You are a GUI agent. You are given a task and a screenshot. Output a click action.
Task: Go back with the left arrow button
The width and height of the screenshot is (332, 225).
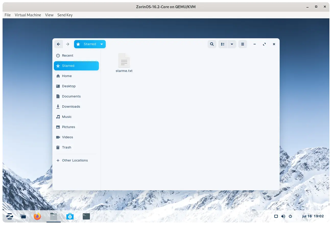58,44
